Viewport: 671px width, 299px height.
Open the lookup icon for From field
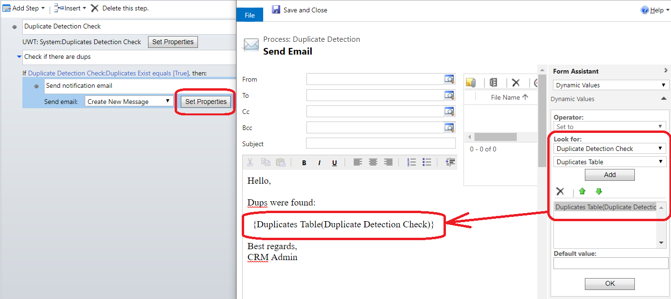pyautogui.click(x=449, y=79)
